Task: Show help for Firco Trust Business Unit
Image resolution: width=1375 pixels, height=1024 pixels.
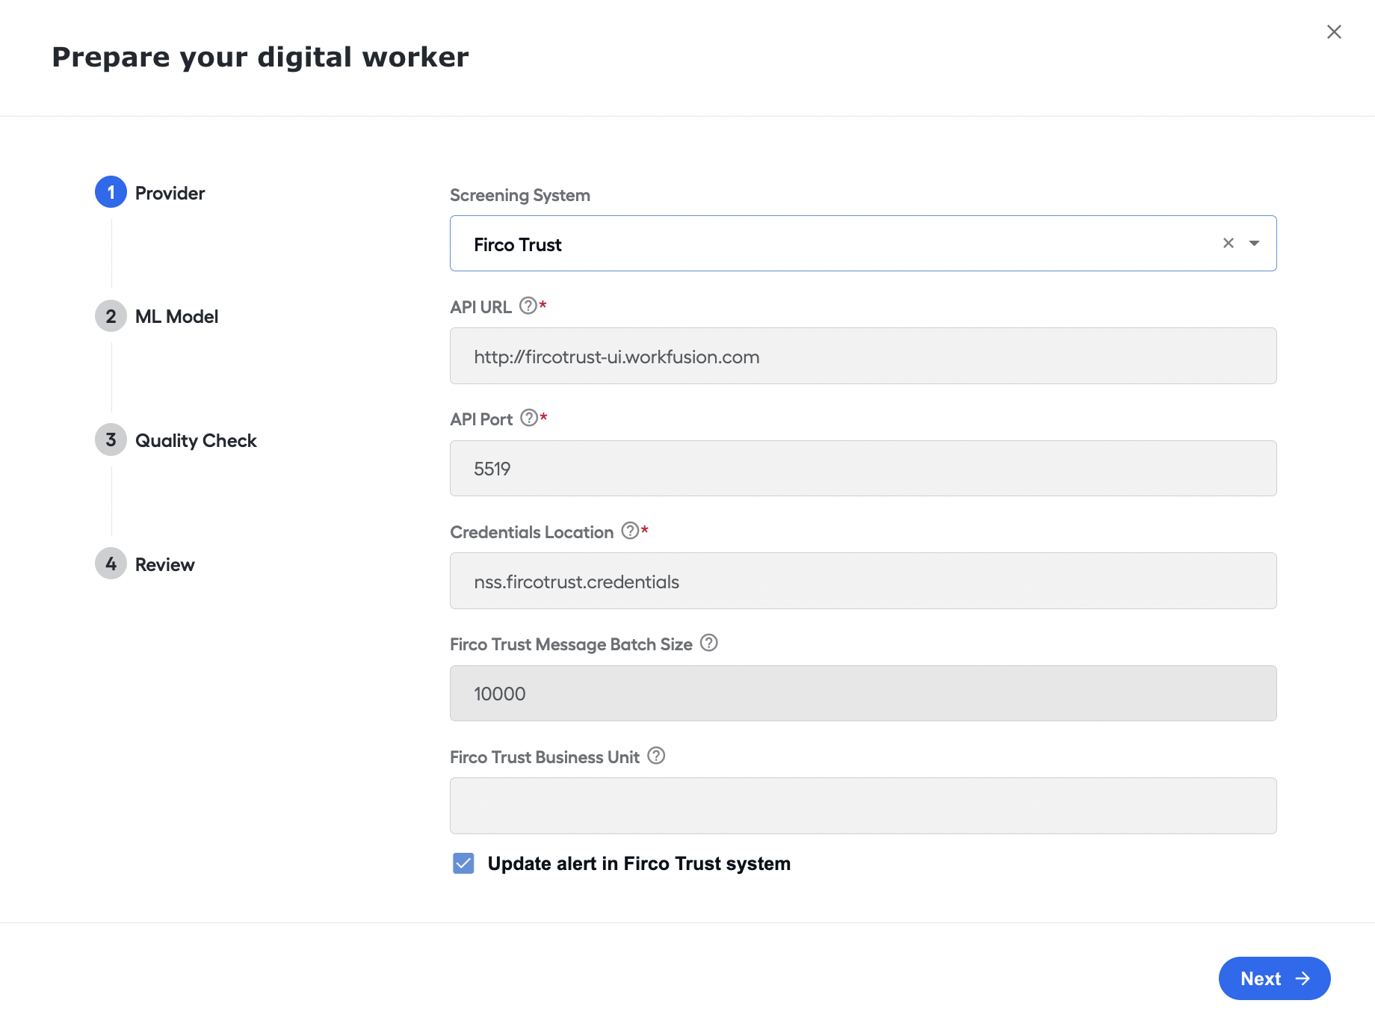Action: point(656,756)
